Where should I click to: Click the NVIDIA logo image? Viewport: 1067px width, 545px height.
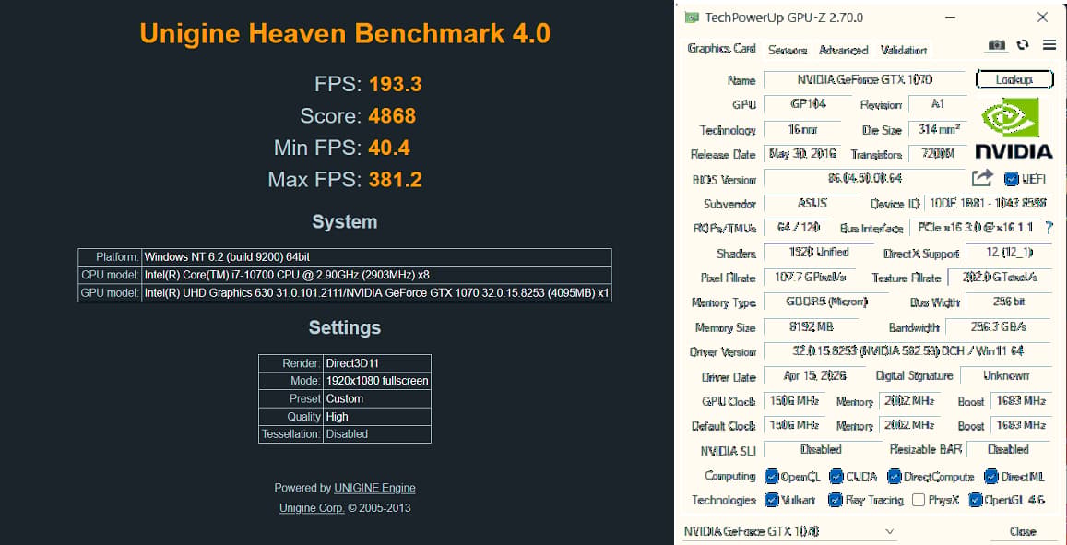click(1014, 128)
